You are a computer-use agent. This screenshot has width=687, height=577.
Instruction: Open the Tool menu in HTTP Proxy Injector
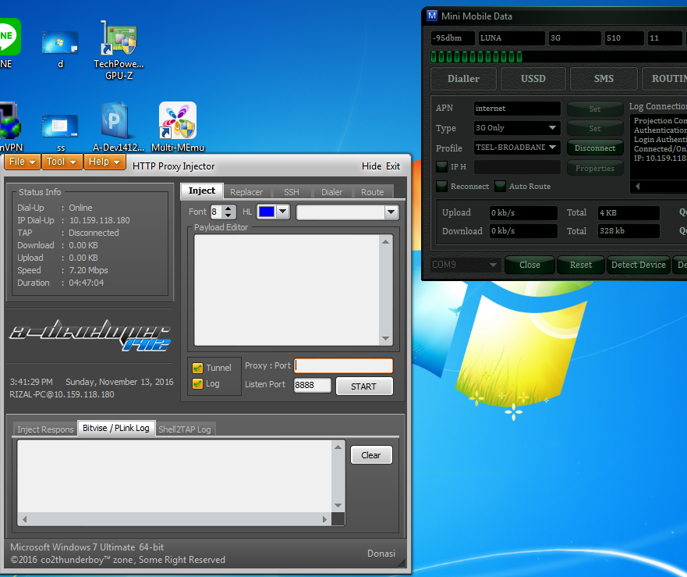pyautogui.click(x=62, y=162)
